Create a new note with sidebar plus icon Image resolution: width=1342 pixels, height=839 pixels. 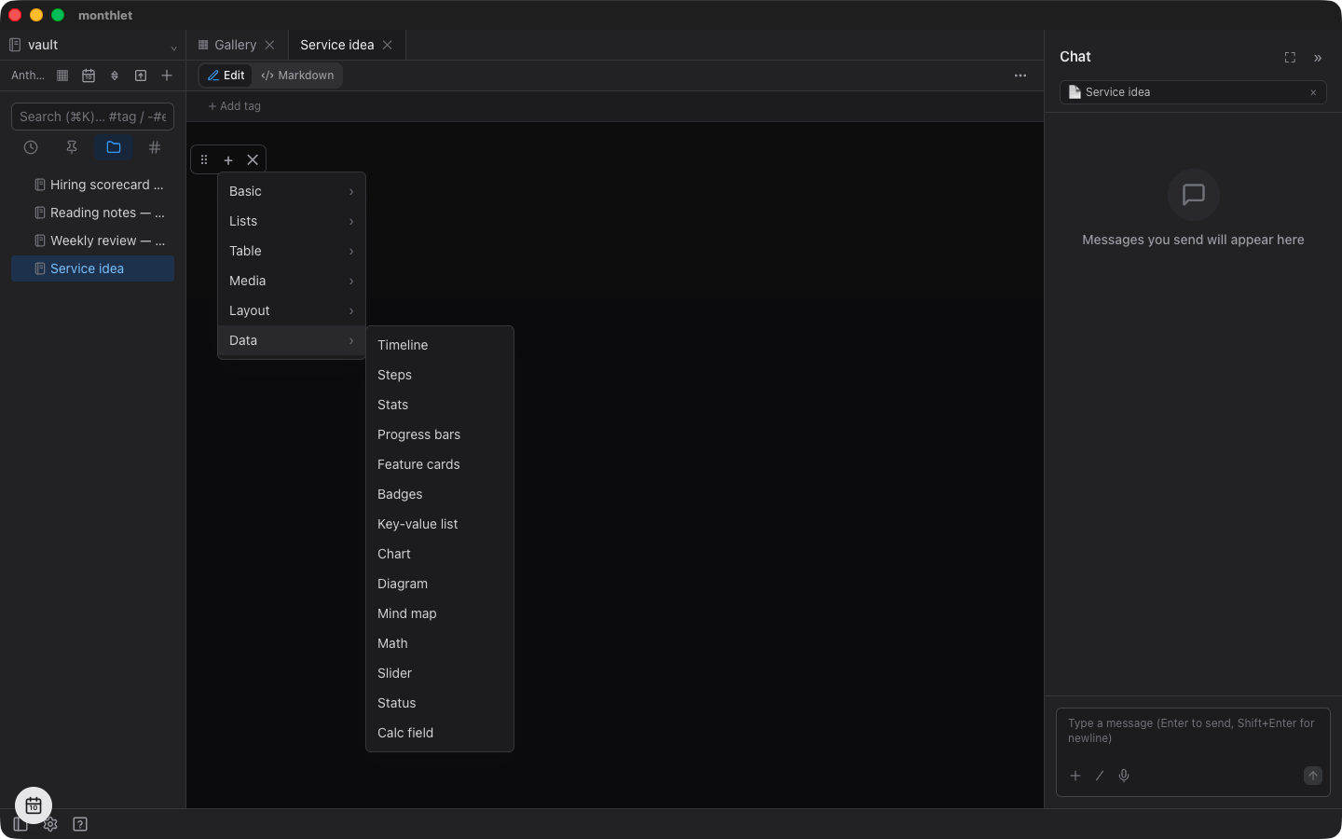(167, 76)
